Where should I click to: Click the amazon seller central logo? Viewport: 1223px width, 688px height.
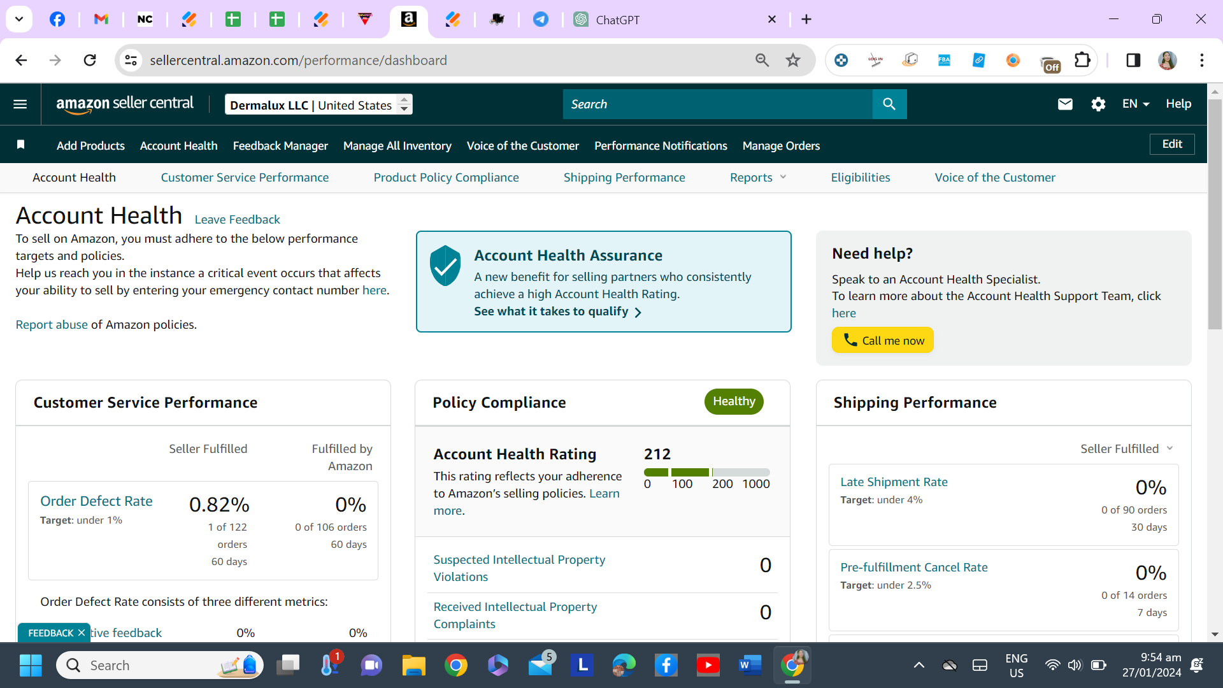pos(125,104)
